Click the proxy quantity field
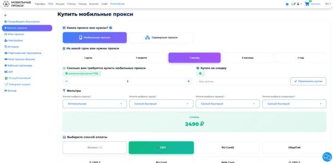 (127, 81)
